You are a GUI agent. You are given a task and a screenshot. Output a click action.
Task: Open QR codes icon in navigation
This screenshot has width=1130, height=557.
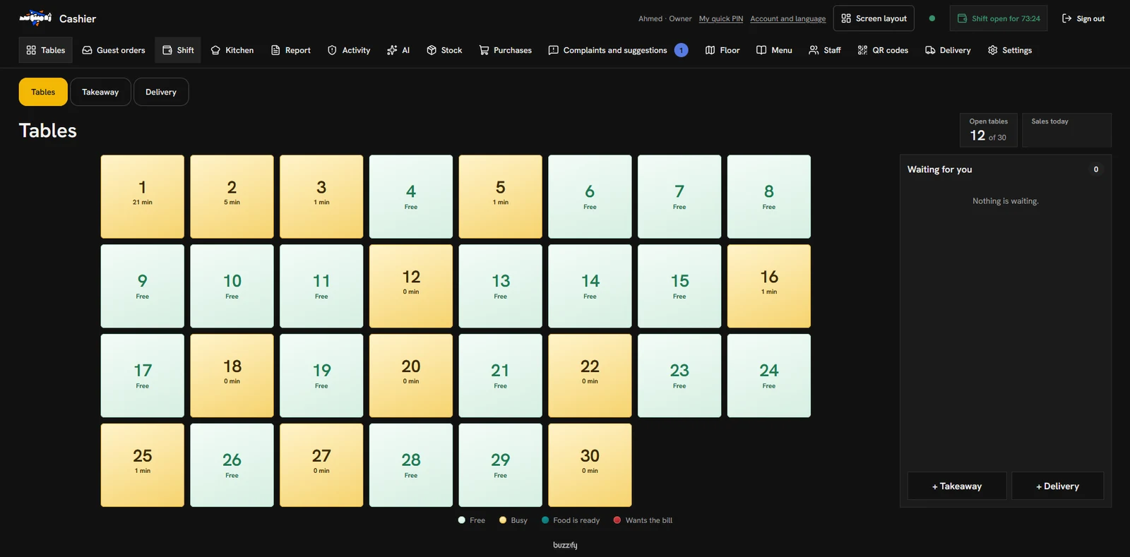(x=862, y=50)
